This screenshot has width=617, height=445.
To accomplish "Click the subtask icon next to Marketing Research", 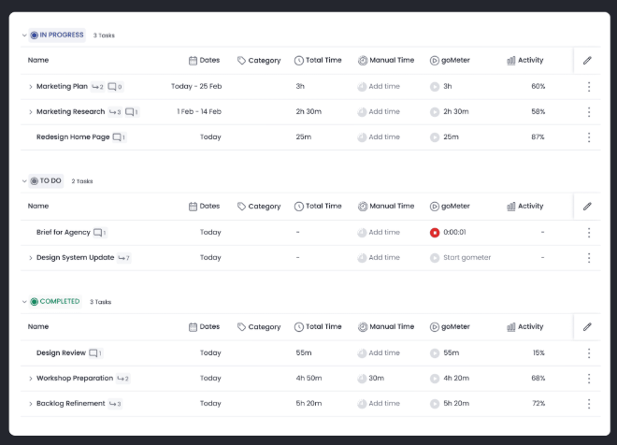I will tap(114, 112).
